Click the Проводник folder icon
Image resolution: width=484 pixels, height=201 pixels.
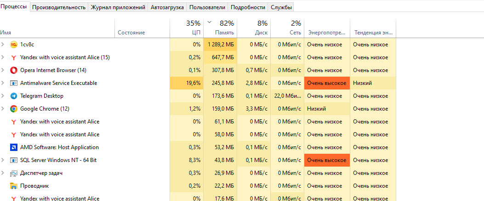(x=14, y=186)
